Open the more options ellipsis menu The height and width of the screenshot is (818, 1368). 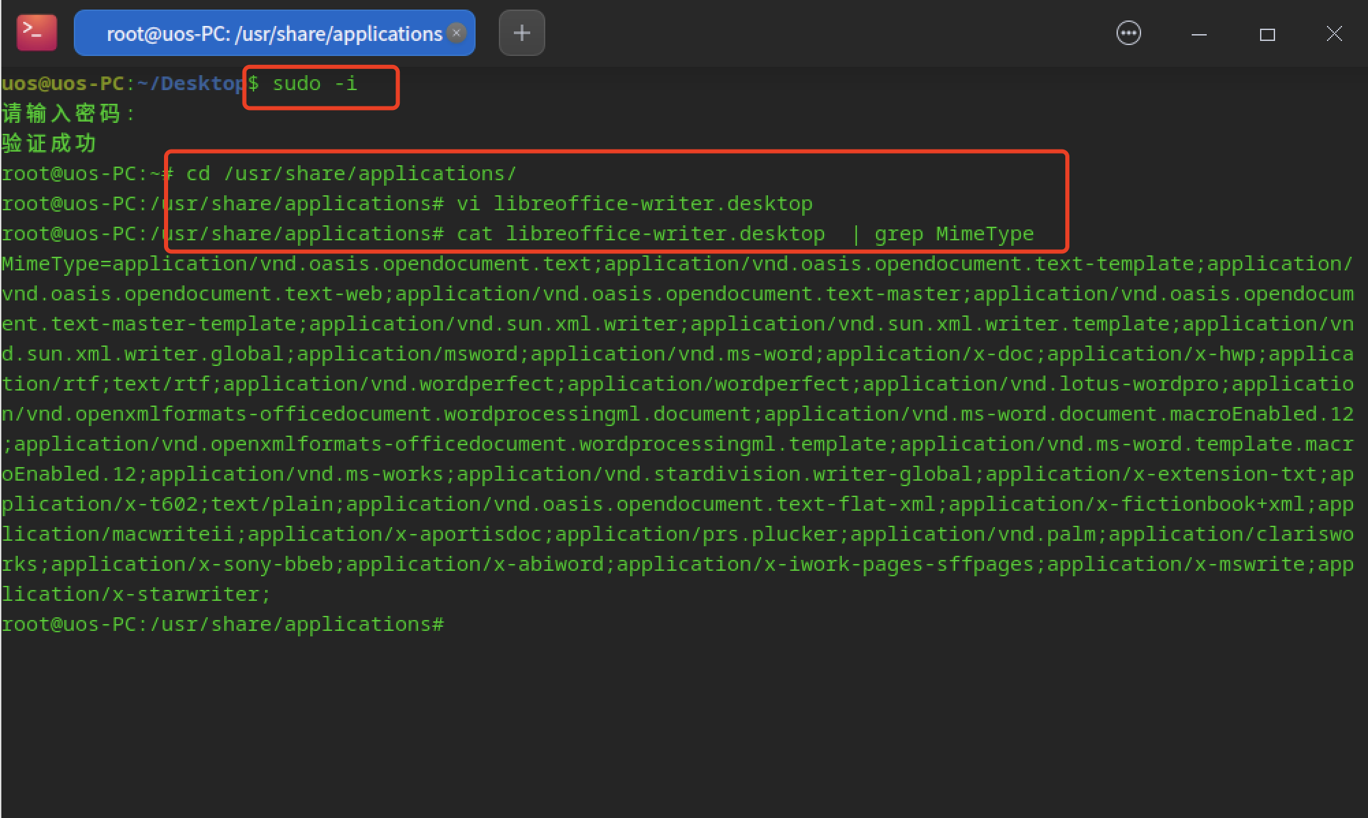pos(1128,33)
